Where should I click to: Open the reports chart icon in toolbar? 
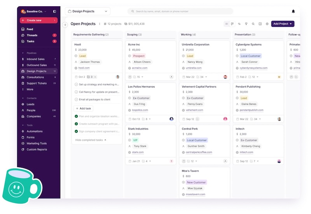coord(260,24)
